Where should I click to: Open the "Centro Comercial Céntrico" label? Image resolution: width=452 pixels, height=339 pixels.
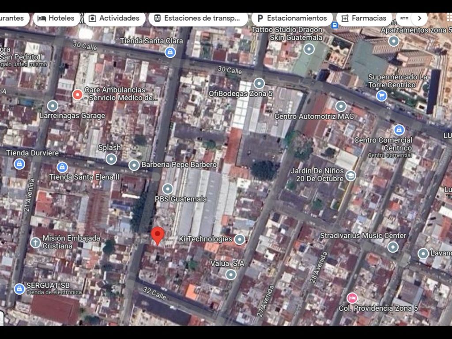pyautogui.click(x=383, y=144)
